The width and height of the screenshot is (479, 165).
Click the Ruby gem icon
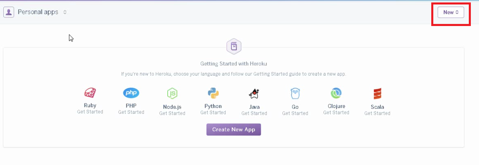[90, 93]
